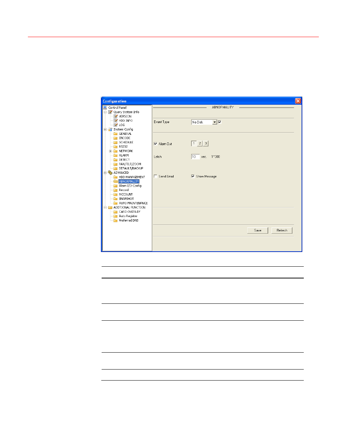Click the Control Panel computer icon

(105, 108)
